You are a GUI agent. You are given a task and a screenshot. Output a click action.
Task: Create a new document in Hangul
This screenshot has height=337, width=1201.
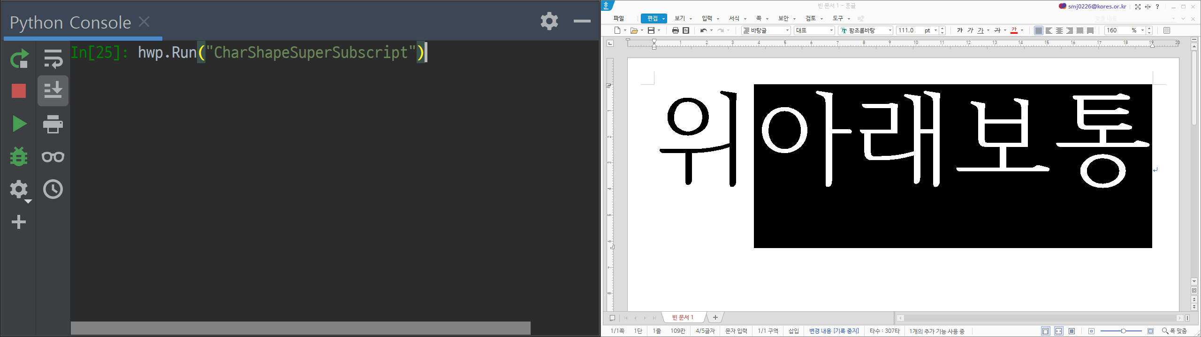pos(618,30)
